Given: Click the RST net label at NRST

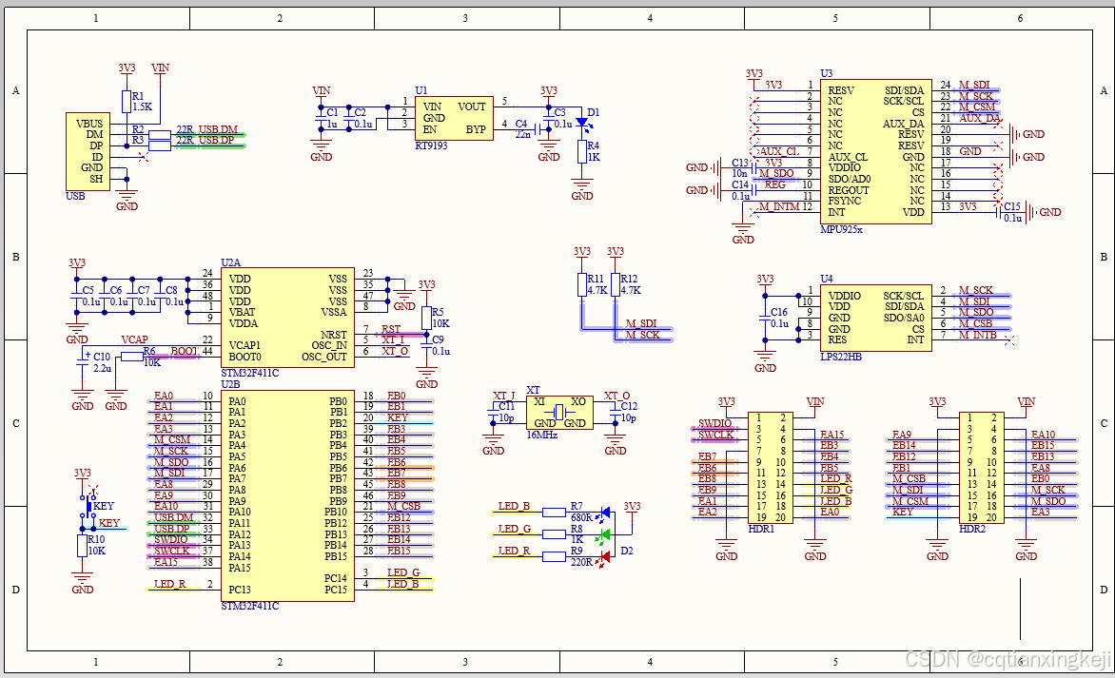Looking at the screenshot, I should click(x=391, y=329).
